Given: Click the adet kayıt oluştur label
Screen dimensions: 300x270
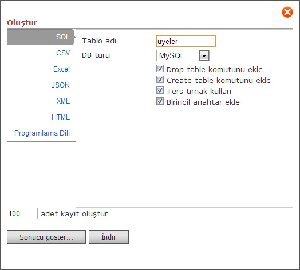Looking at the screenshot, I should [74, 214].
